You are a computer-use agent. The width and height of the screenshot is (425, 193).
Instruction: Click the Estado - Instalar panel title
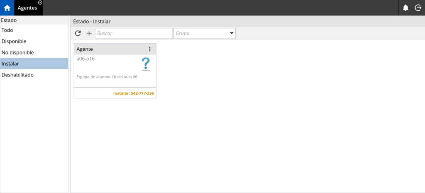tap(92, 21)
